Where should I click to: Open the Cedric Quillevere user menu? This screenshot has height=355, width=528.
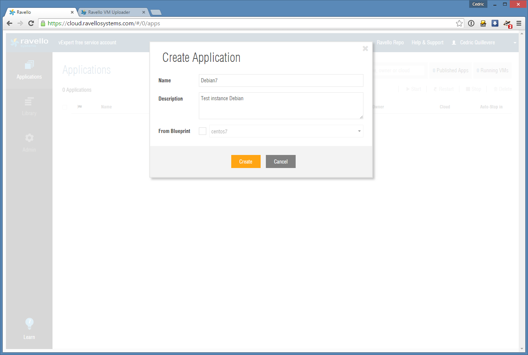[x=477, y=42]
